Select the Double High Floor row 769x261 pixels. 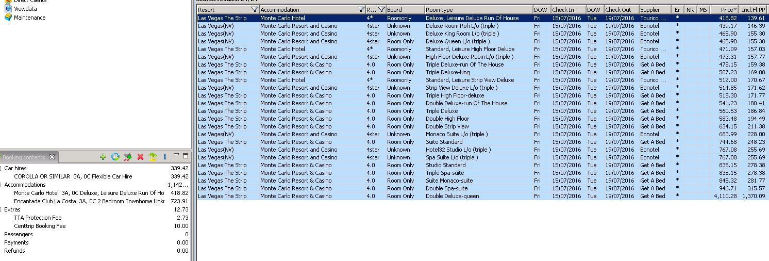(x=483, y=119)
